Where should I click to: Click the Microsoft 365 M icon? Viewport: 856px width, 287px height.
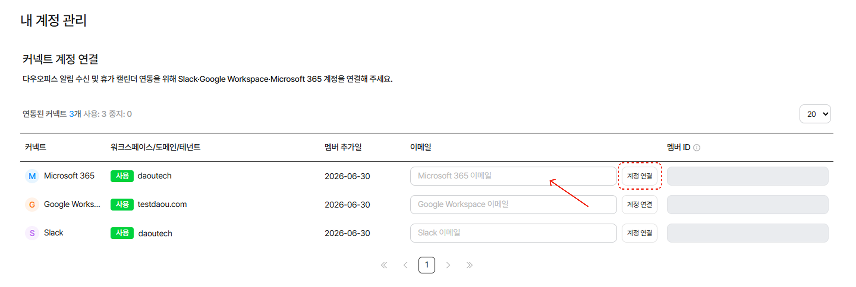point(32,176)
